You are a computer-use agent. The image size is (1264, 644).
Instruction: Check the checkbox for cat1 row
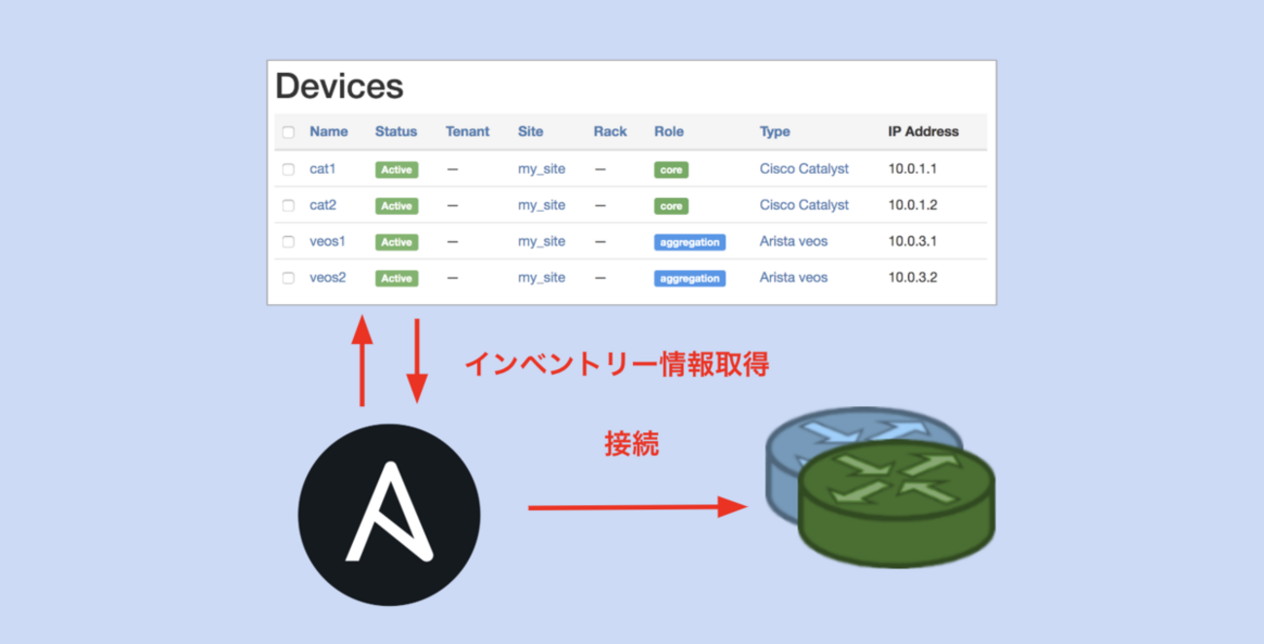coord(288,169)
